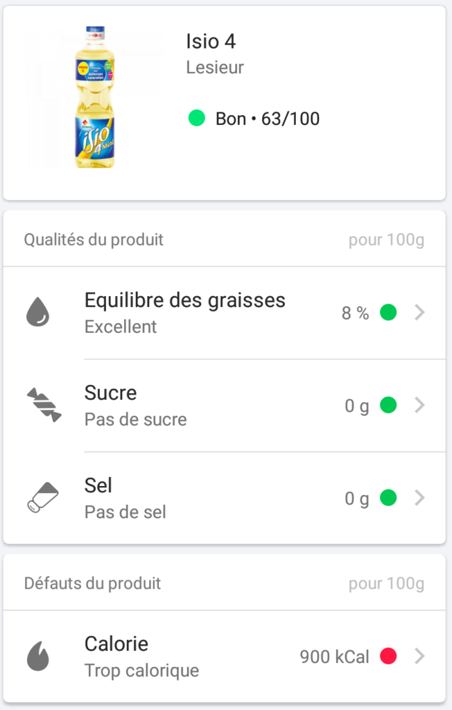This screenshot has width=452, height=710.
Task: Tap the salt shaker icon
Action: click(x=43, y=497)
